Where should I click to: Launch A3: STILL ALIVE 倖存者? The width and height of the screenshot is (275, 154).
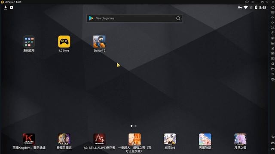(99, 139)
